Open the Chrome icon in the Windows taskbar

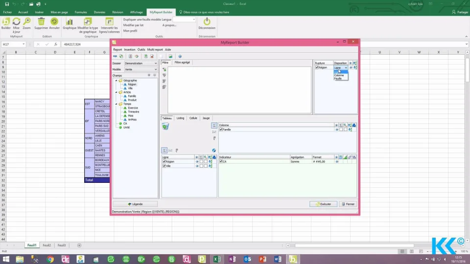pos(50,259)
